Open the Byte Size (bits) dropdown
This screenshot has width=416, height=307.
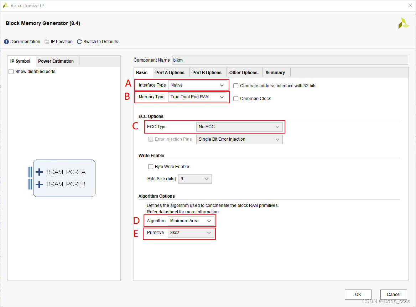[x=195, y=179]
